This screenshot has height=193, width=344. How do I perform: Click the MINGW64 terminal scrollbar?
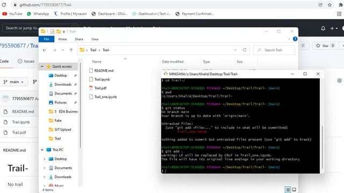[322, 147]
